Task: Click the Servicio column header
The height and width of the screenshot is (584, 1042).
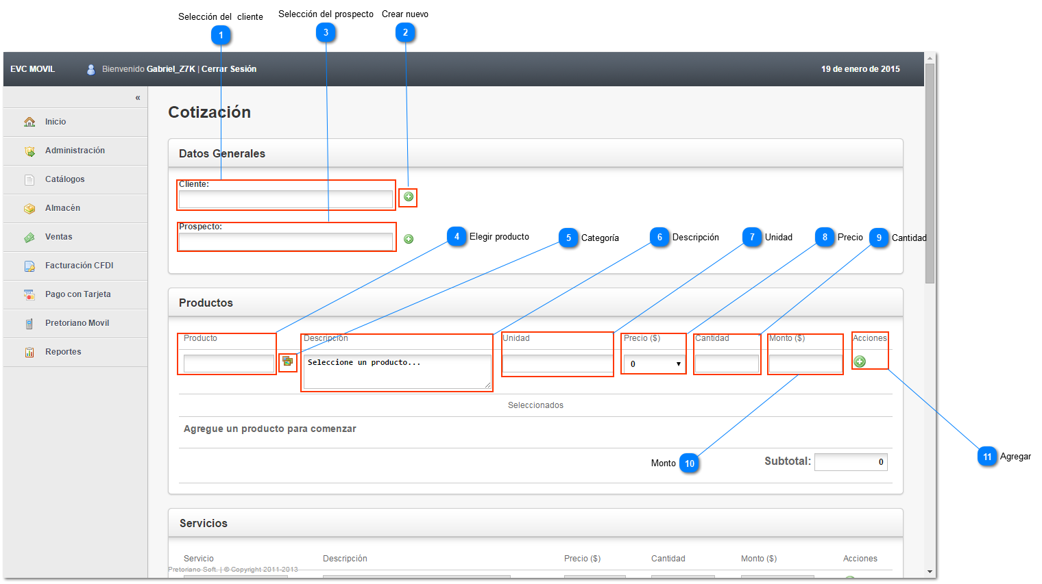Action: [x=199, y=559]
